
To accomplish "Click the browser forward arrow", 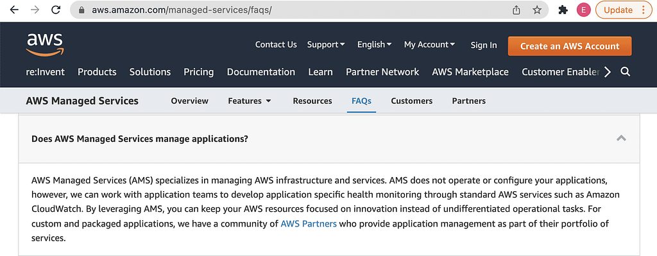I will (x=35, y=10).
